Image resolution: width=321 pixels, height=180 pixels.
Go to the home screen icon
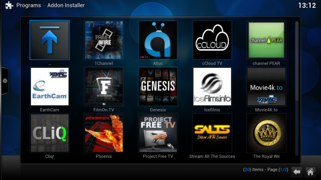click(310, 172)
